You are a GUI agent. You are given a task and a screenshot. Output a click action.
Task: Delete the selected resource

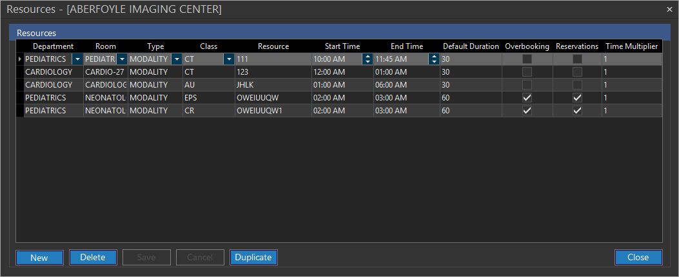[x=93, y=258]
